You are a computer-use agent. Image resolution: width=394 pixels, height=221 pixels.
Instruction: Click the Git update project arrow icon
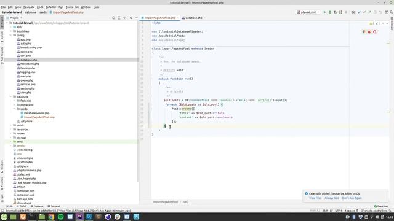tap(359, 12)
